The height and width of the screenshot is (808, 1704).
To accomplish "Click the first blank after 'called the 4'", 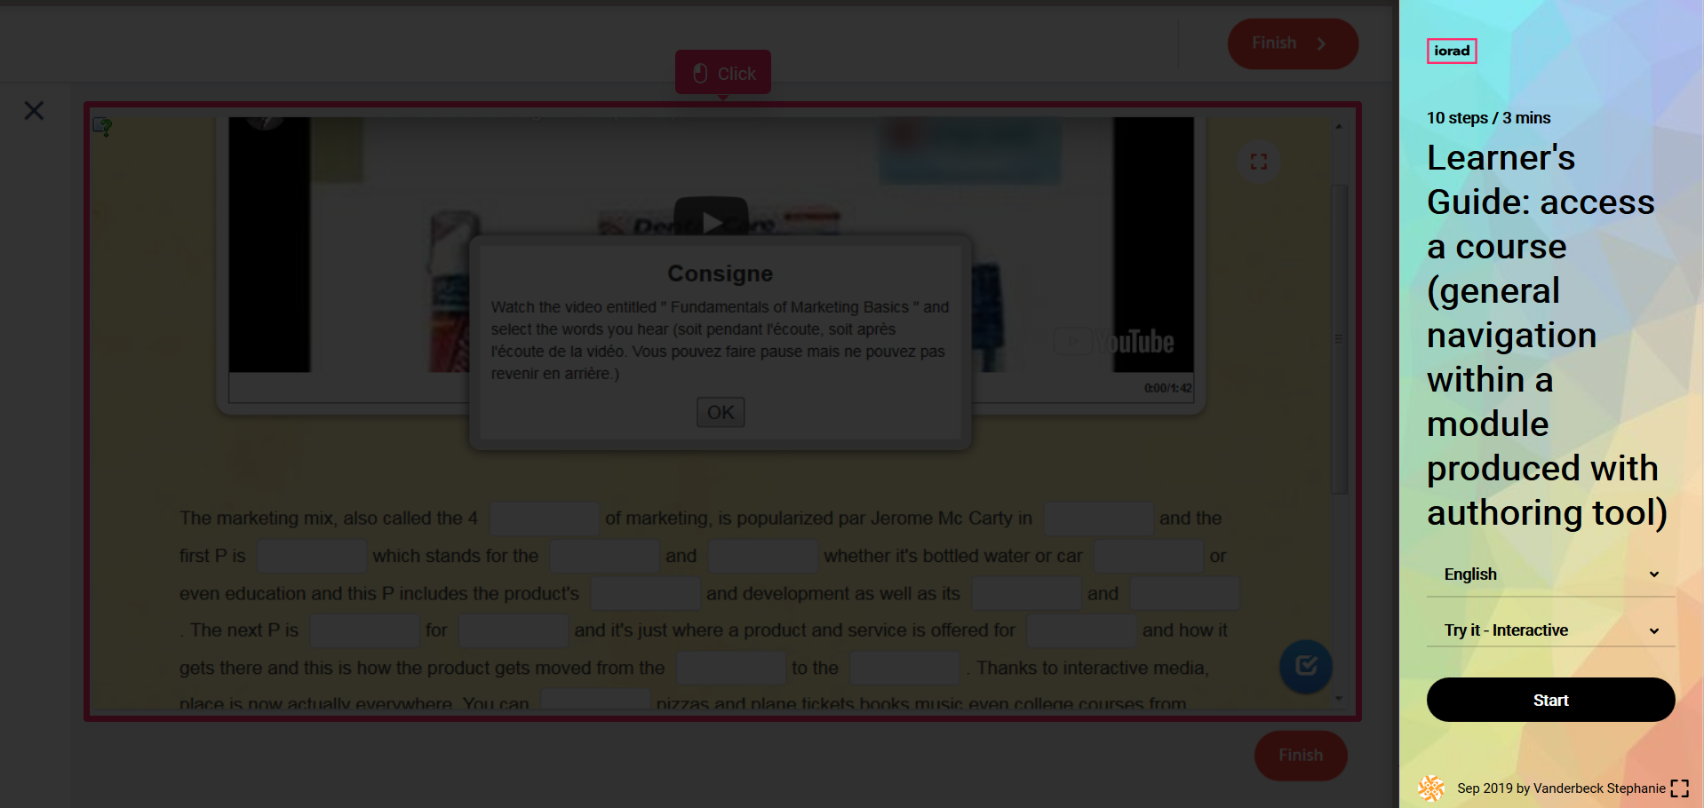I will click(x=544, y=519).
